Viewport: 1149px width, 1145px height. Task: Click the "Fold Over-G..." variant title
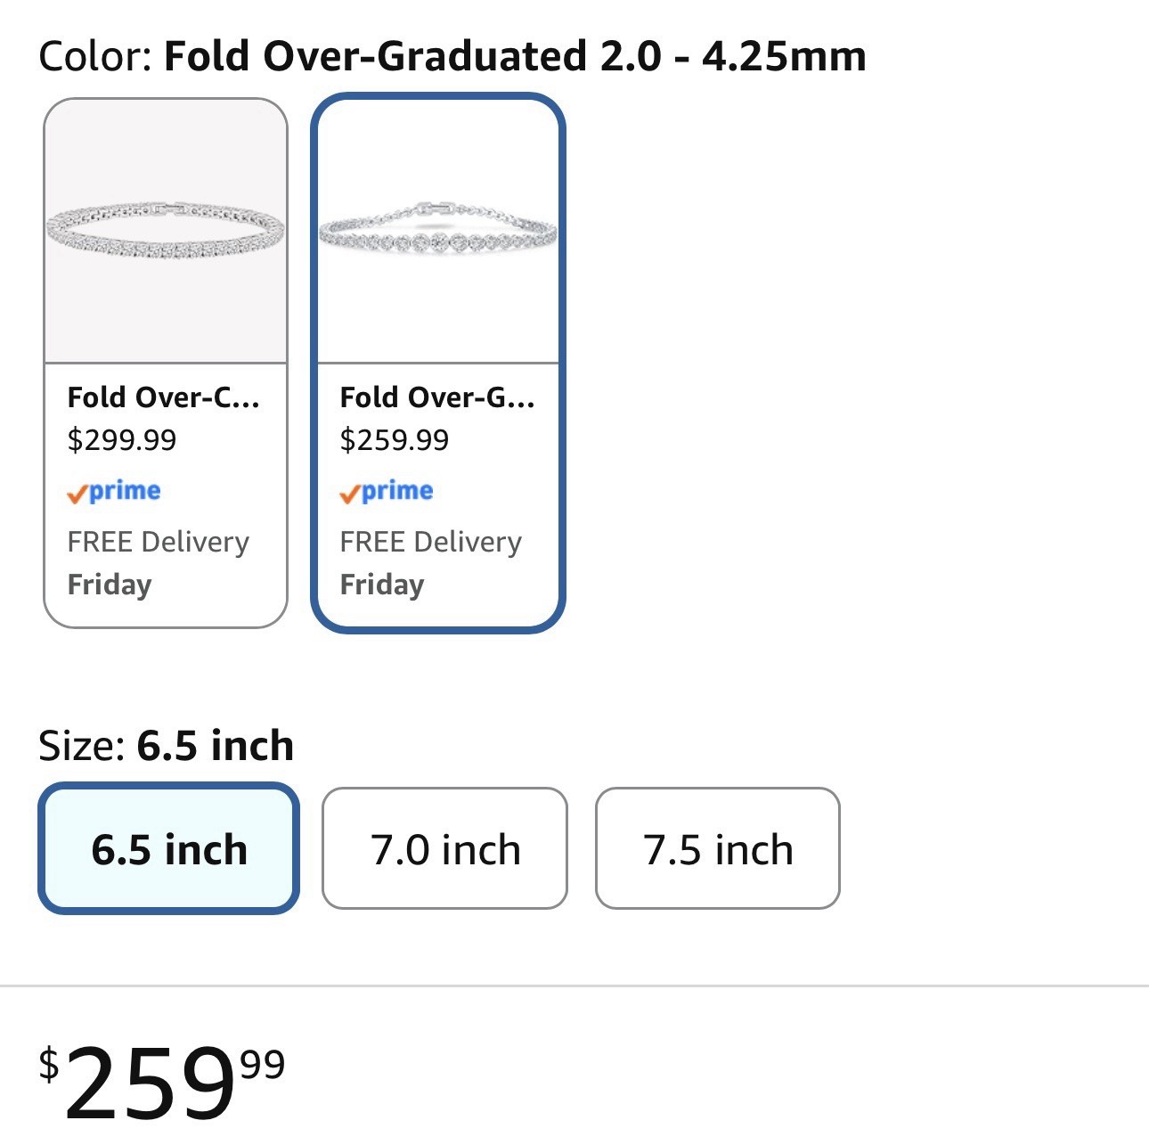pos(437,397)
